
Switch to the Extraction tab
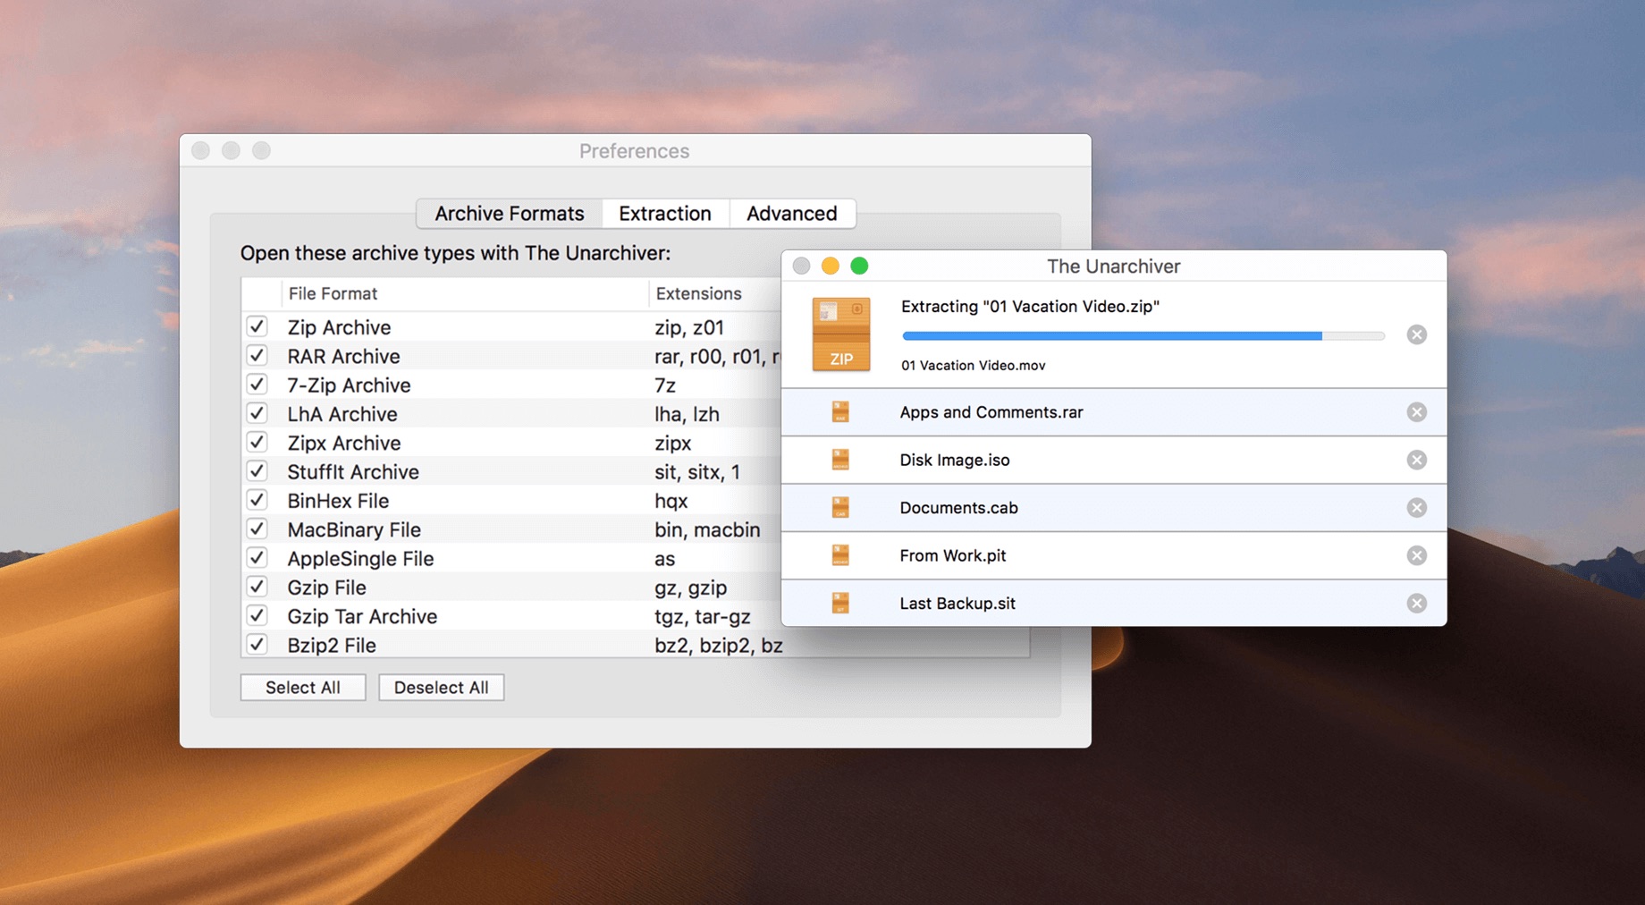point(664,213)
